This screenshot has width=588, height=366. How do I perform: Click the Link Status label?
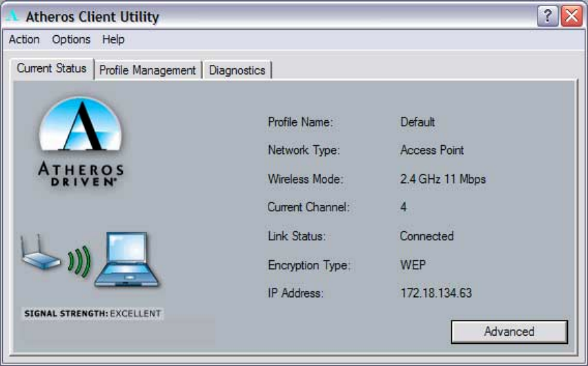(297, 236)
